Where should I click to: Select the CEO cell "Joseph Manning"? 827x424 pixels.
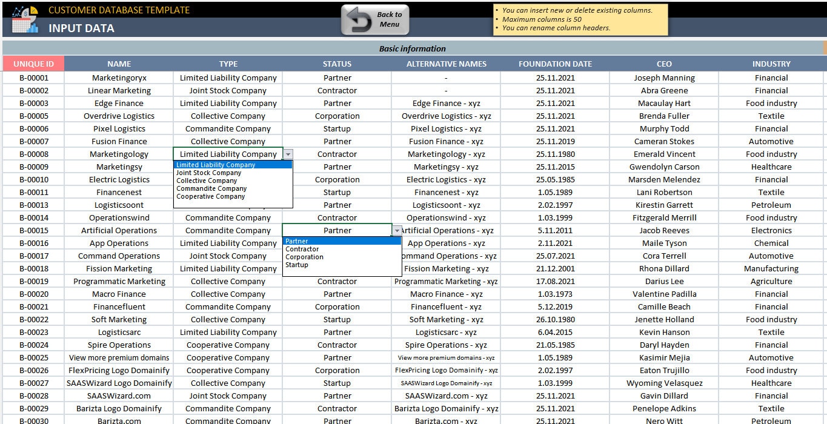[x=664, y=78]
